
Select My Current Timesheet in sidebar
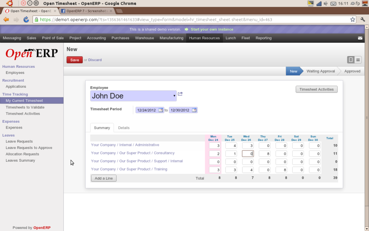click(x=32, y=100)
